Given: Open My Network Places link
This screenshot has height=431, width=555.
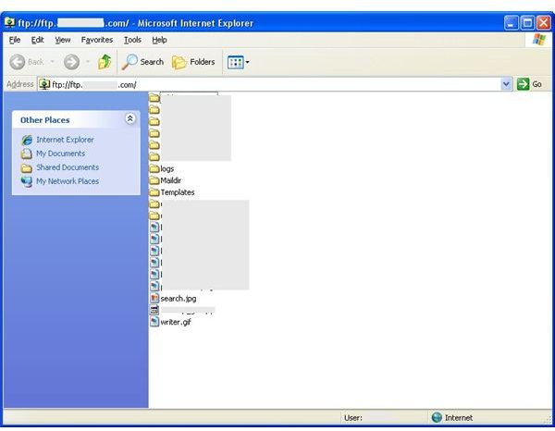Looking at the screenshot, I should click(x=68, y=181).
